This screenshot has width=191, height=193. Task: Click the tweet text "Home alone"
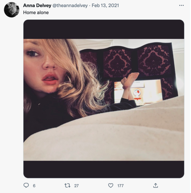36,13
